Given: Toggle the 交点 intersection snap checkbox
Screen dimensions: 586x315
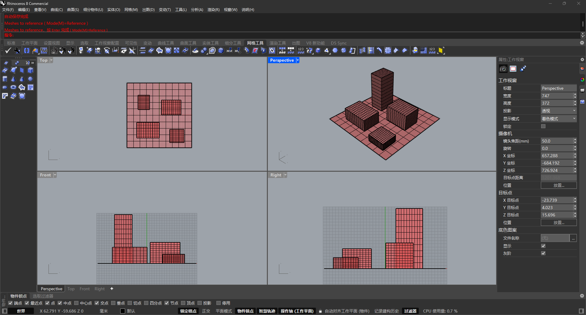Looking at the screenshot, I should pyautogui.click(x=97, y=303).
